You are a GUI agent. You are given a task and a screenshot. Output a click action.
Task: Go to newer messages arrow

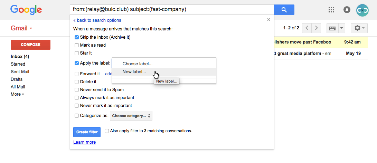307,28
